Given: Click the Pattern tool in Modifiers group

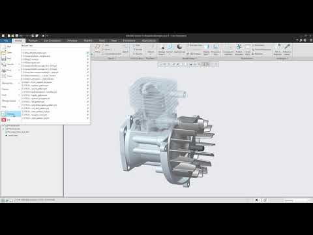Looking at the screenshot, I should [151, 49].
